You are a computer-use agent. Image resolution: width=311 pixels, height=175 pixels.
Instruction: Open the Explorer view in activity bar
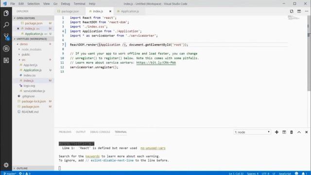tap(6, 13)
